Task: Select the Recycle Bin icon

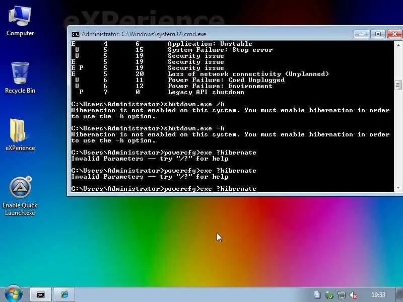Action: [x=20, y=78]
